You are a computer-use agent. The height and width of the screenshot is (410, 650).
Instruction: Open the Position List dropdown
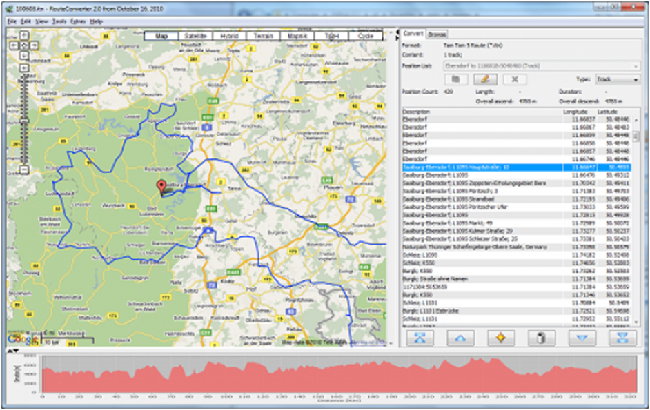pos(542,66)
